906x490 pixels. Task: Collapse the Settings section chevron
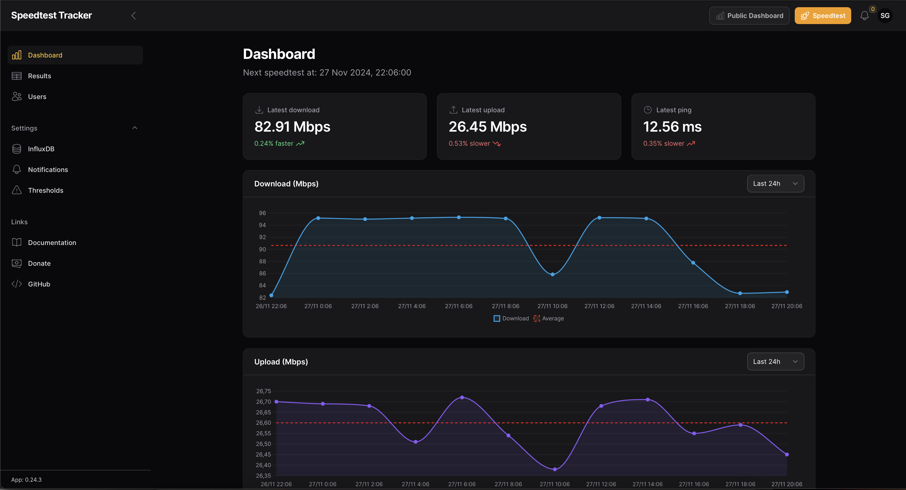(134, 128)
